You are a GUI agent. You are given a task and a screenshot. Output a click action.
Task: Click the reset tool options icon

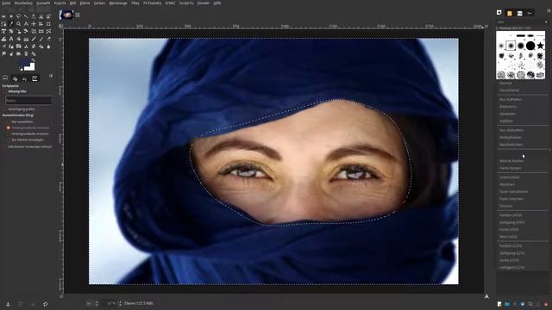(x=46, y=304)
